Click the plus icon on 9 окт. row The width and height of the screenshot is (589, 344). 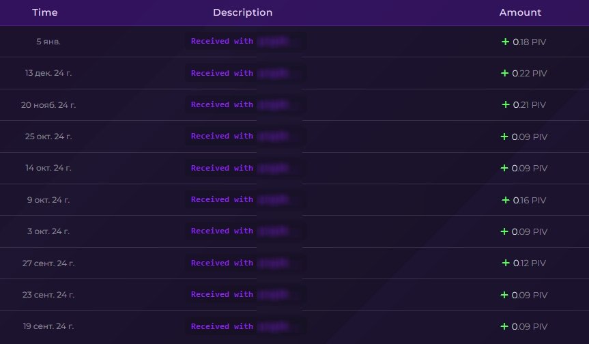pyautogui.click(x=506, y=200)
